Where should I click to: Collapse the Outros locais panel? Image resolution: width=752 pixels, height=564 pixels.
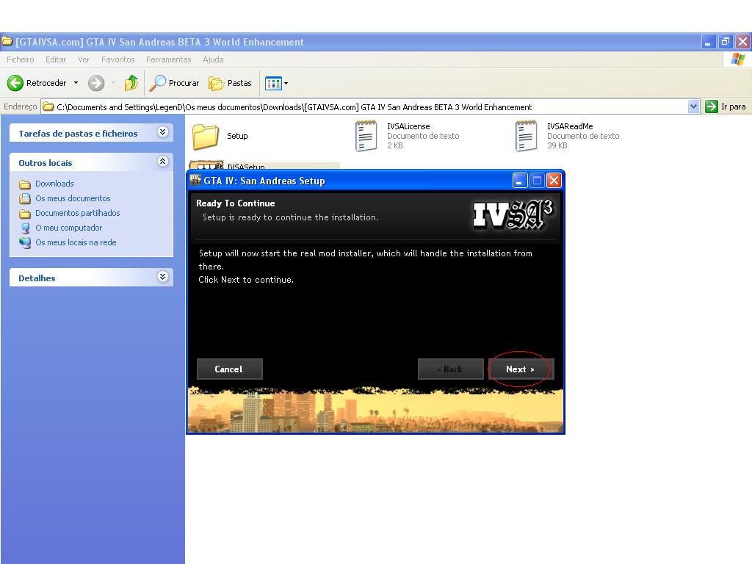pyautogui.click(x=162, y=161)
